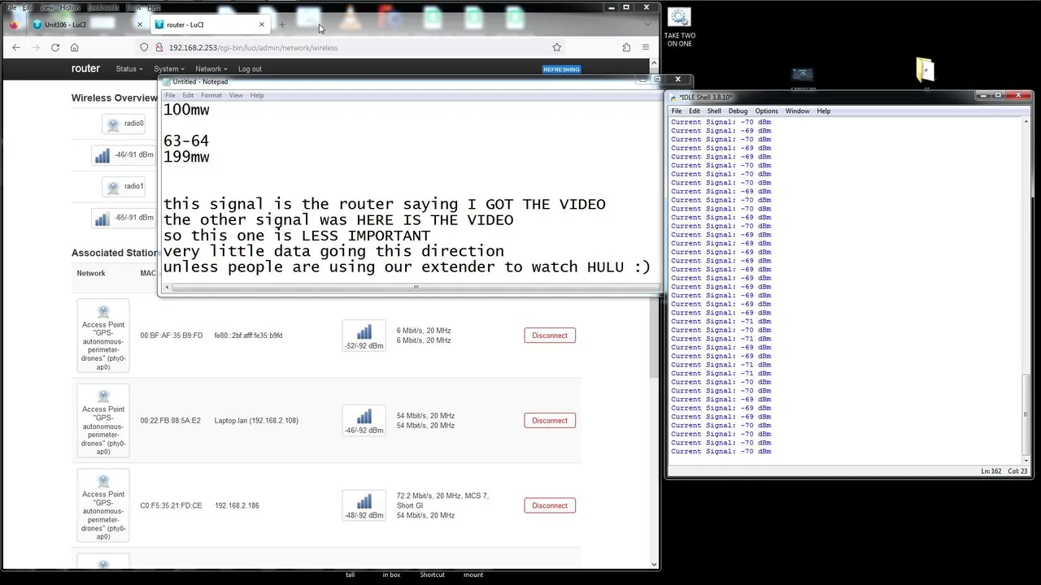Click the -48/-92 dBm signal icon
The height and width of the screenshot is (585, 1041).
tap(364, 505)
